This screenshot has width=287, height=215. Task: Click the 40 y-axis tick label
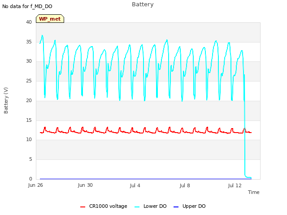point(29,22)
